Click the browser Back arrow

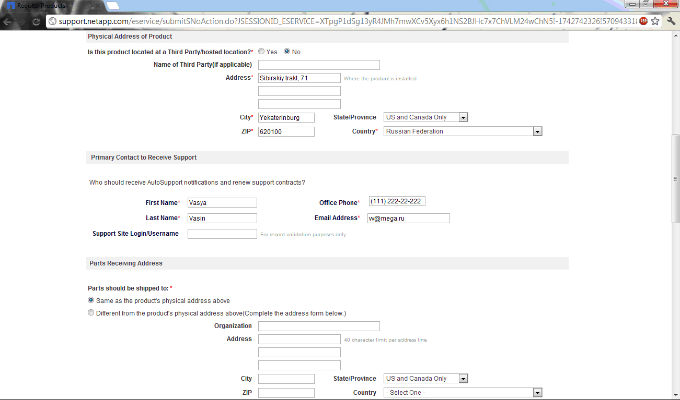coord(7,21)
